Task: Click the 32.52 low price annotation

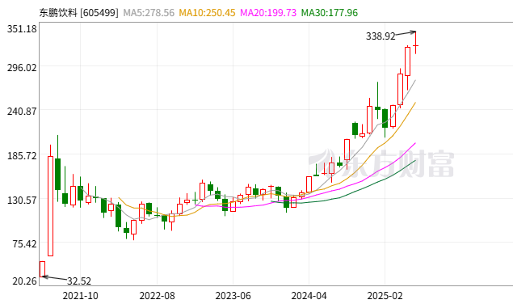Action: pyautogui.click(x=79, y=281)
